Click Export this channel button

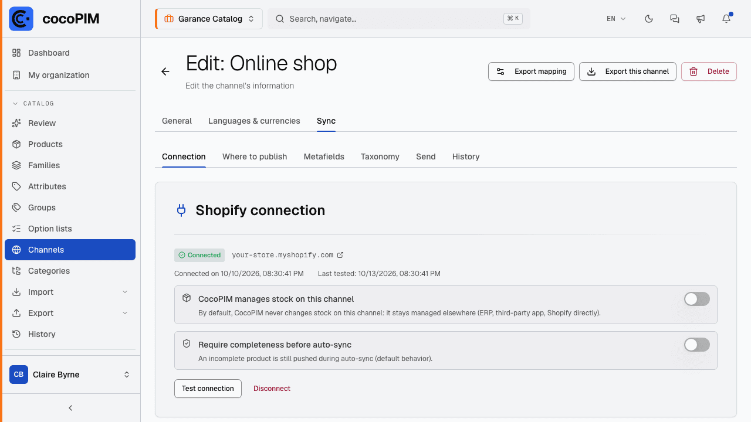(x=628, y=72)
